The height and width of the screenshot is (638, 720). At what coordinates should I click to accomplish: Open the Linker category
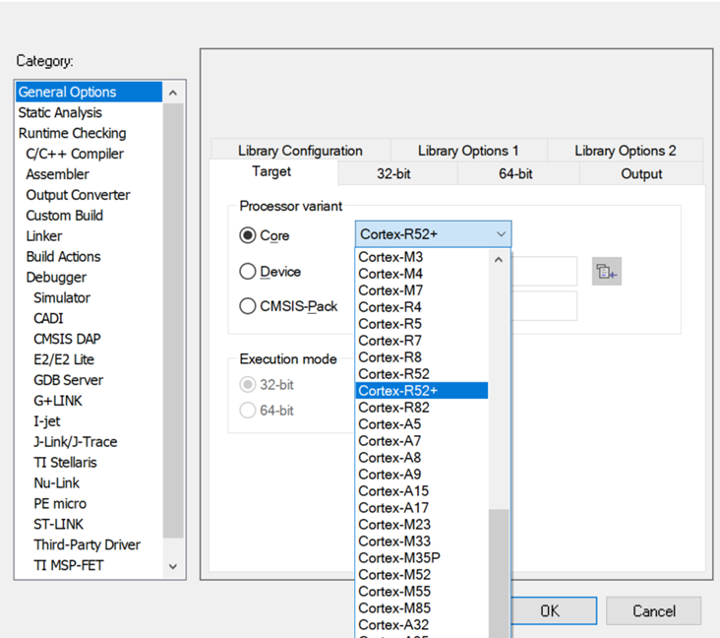(x=44, y=236)
